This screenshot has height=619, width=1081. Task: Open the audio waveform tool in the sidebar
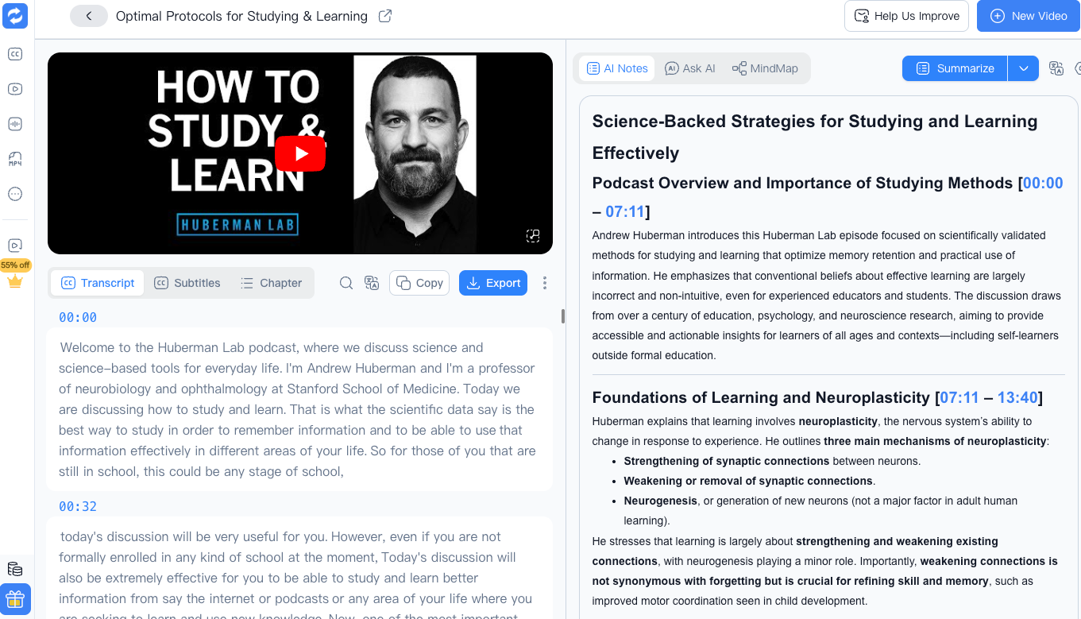(x=15, y=124)
